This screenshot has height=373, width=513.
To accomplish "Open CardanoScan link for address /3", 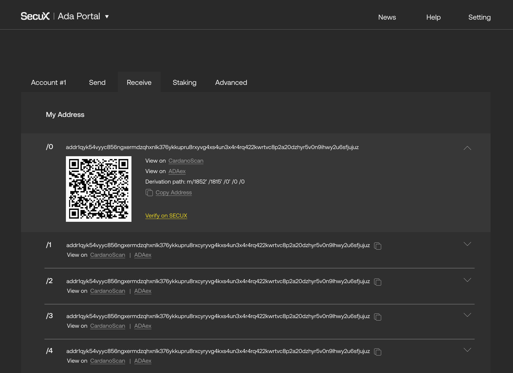I will [108, 326].
